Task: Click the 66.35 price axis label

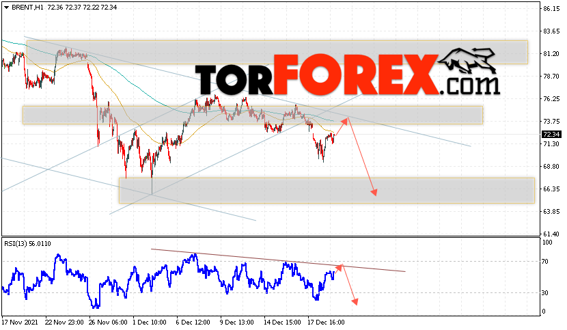Action: [x=551, y=189]
